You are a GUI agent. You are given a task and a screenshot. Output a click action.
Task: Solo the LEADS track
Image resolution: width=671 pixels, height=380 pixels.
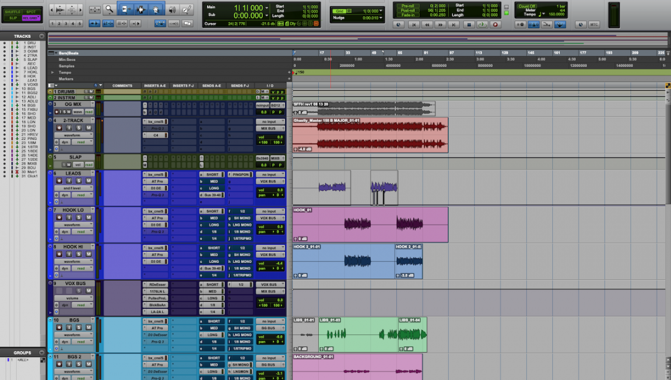point(79,181)
